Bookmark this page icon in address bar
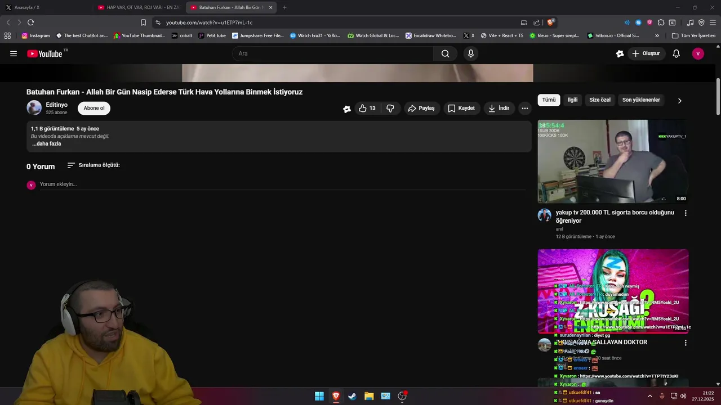 143,22
